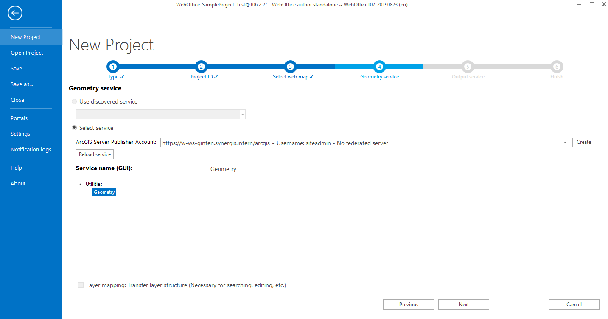Click the Create button
608x319 pixels.
point(583,142)
